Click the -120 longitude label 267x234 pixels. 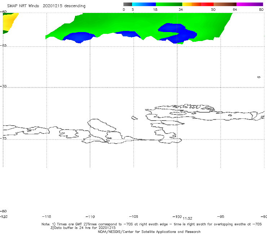coord(4,216)
